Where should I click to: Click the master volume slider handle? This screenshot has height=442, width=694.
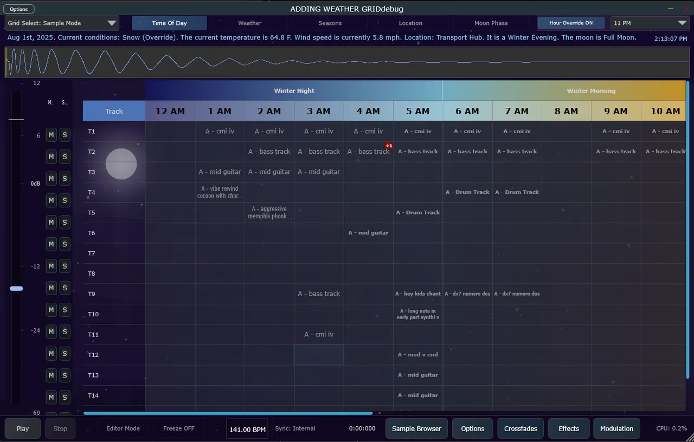coord(16,289)
